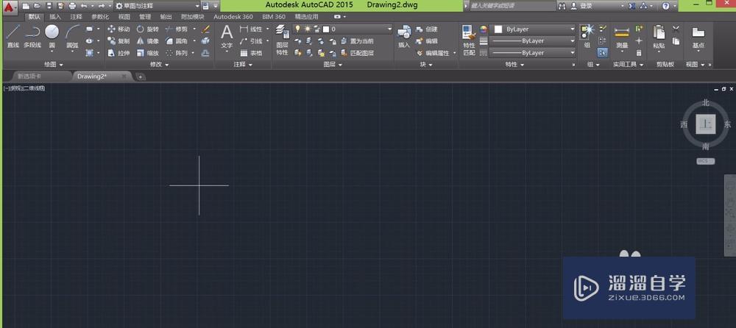Switch to the 注释 ribbon tab
The image size is (736, 328).
point(76,16)
